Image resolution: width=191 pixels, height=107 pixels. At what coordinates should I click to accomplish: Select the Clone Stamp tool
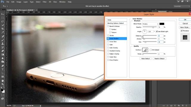tap(3, 44)
